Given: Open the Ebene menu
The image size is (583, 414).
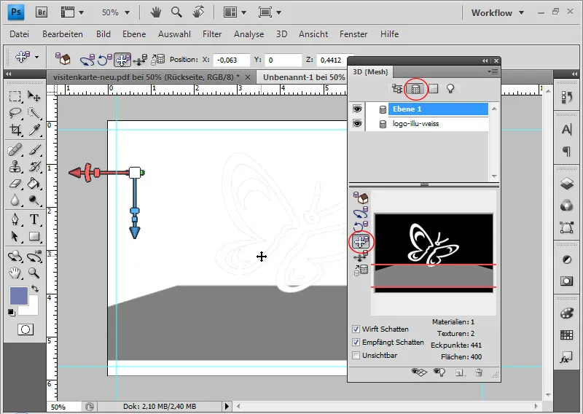Looking at the screenshot, I should point(134,34).
